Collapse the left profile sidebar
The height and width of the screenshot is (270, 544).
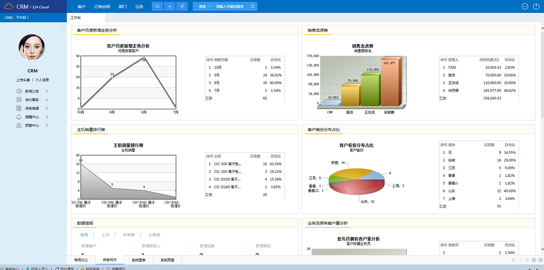point(63,27)
